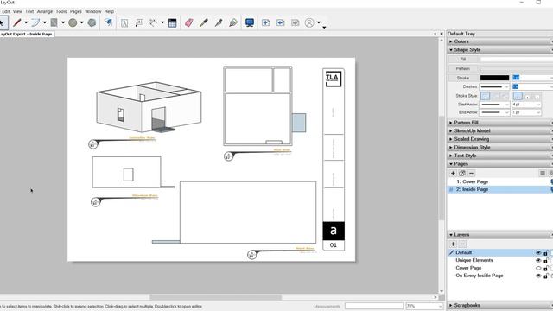Image resolution: width=553 pixels, height=311 pixels.
Task: Open the End Arrow dropdown
Action: click(494, 112)
